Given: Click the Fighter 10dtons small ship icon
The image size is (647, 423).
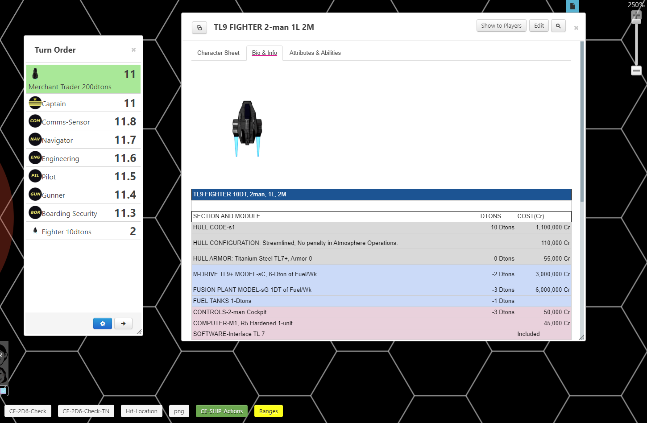Looking at the screenshot, I should tap(35, 230).
